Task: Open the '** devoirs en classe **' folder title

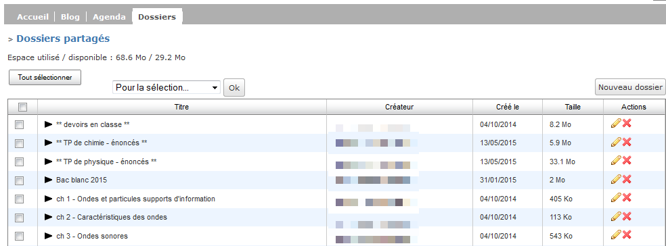Action: click(93, 124)
